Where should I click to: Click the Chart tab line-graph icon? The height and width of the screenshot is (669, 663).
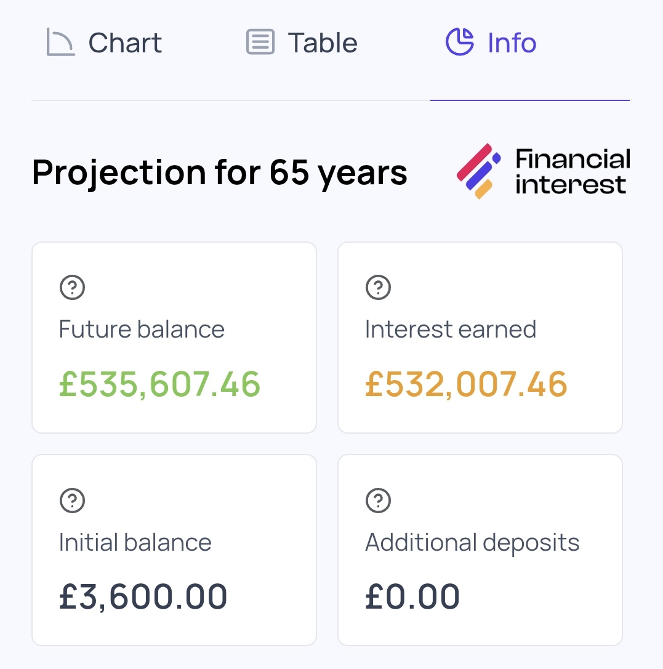[x=60, y=42]
